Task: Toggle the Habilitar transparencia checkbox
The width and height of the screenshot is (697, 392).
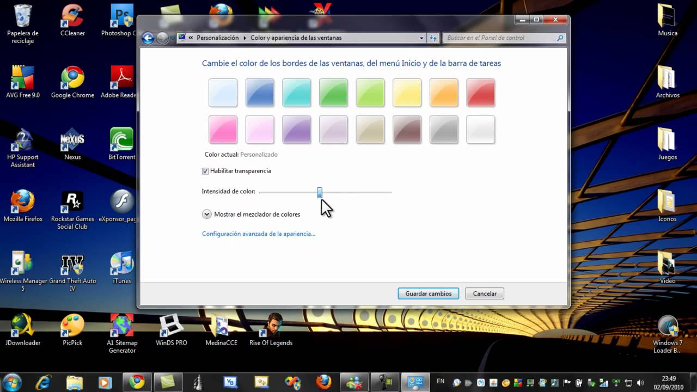Action: click(x=205, y=171)
